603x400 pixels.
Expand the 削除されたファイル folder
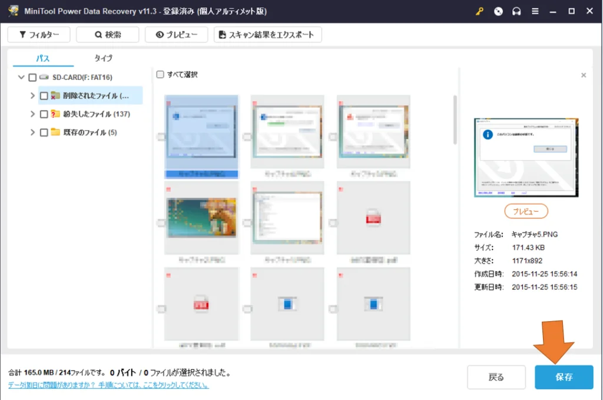(x=32, y=96)
